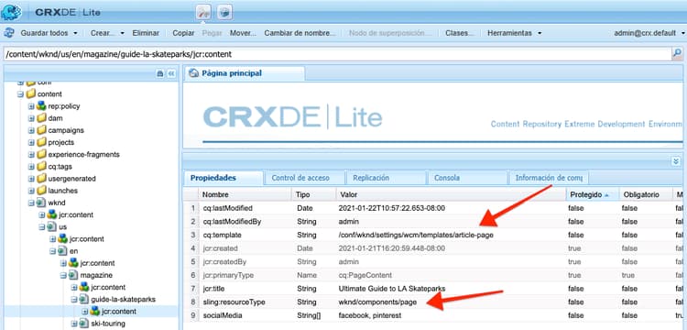The image size is (687, 330).
Task: Expand the campaigns folder
Action: tap(31, 130)
